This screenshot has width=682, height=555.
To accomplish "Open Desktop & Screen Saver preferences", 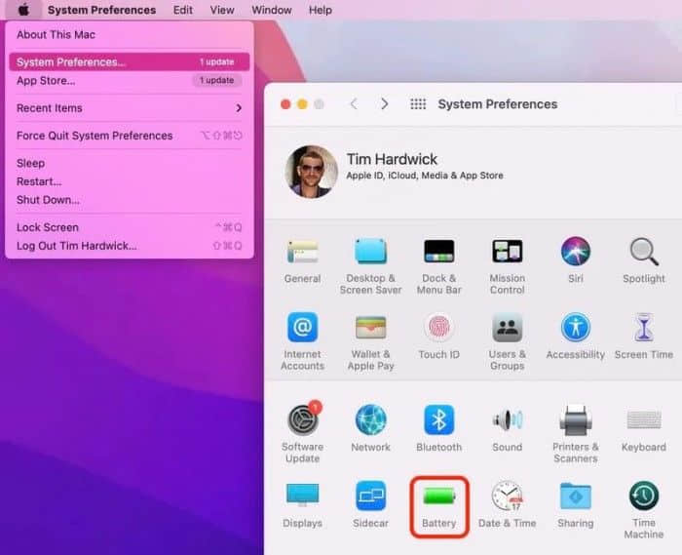I will [x=370, y=266].
